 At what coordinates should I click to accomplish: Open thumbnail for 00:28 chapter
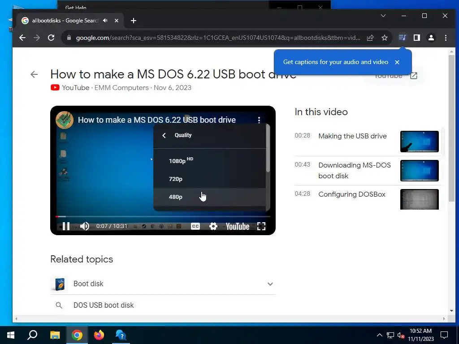pyautogui.click(x=419, y=142)
